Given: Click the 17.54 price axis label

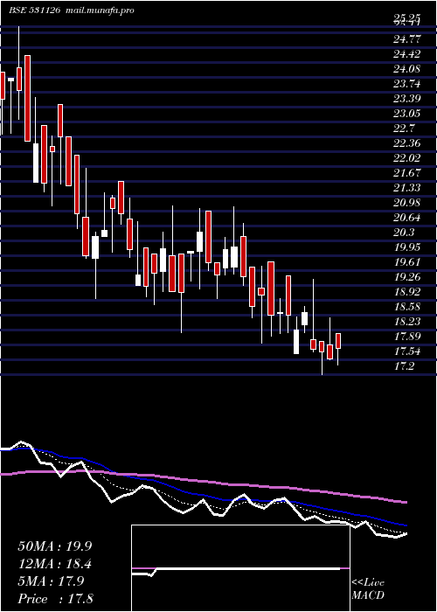Looking at the screenshot, I should point(407,351).
